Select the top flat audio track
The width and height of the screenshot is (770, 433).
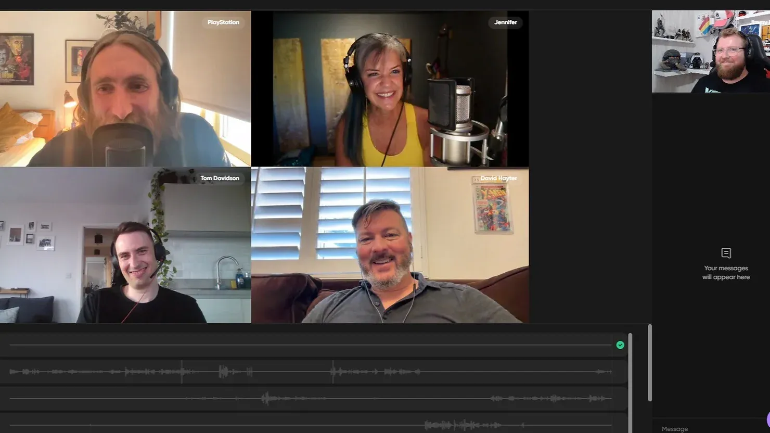312,345
